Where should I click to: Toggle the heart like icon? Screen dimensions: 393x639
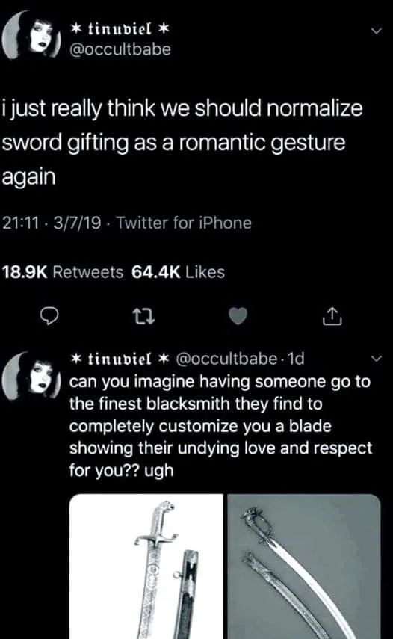[x=238, y=316]
